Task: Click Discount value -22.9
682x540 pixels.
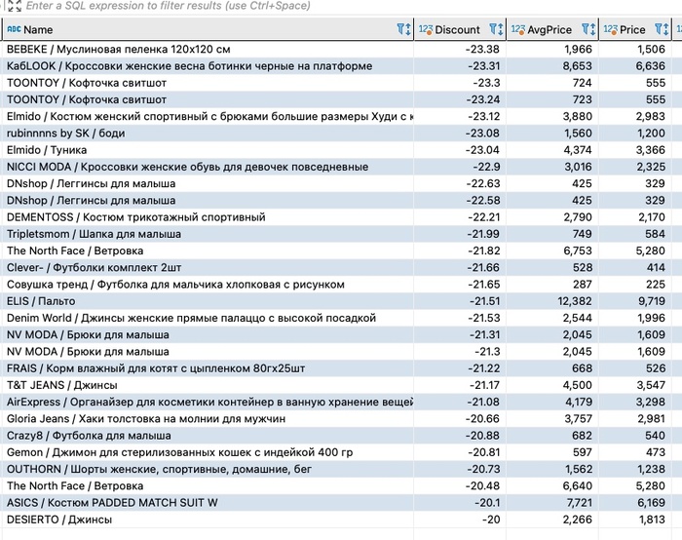Action: [x=486, y=167]
